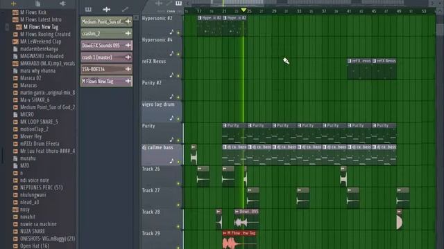Click the file icon beside MICRO
The image size is (444, 249).
point(15,115)
